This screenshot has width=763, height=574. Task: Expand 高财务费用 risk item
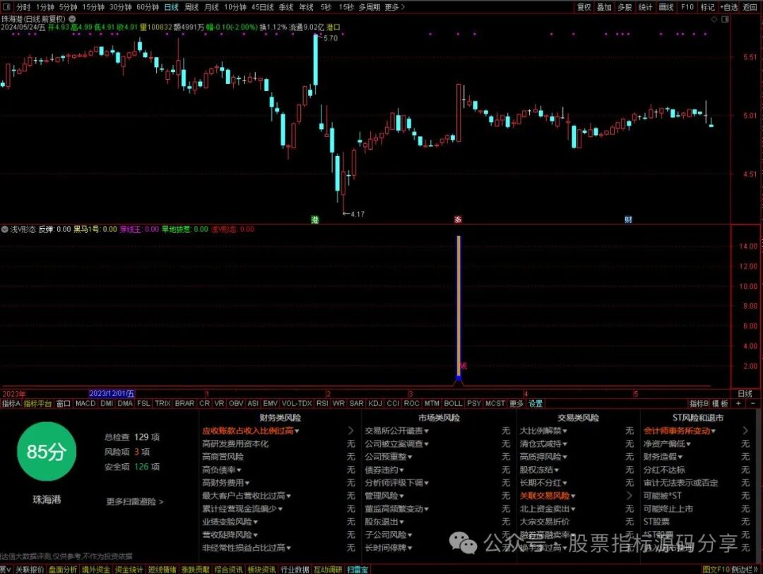226,483
